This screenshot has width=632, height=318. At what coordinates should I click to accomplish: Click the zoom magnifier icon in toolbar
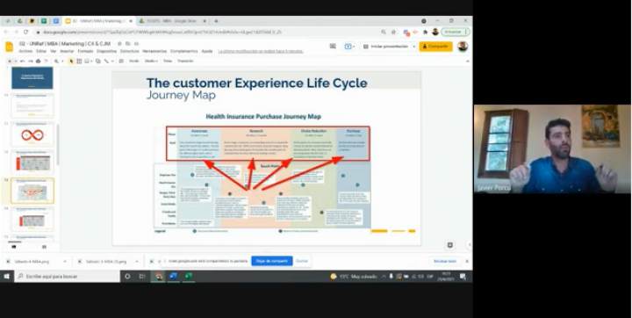56,61
